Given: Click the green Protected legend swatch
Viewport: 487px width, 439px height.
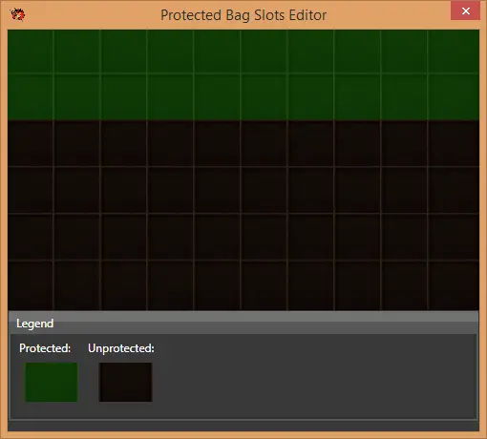Looking at the screenshot, I should (x=52, y=382).
